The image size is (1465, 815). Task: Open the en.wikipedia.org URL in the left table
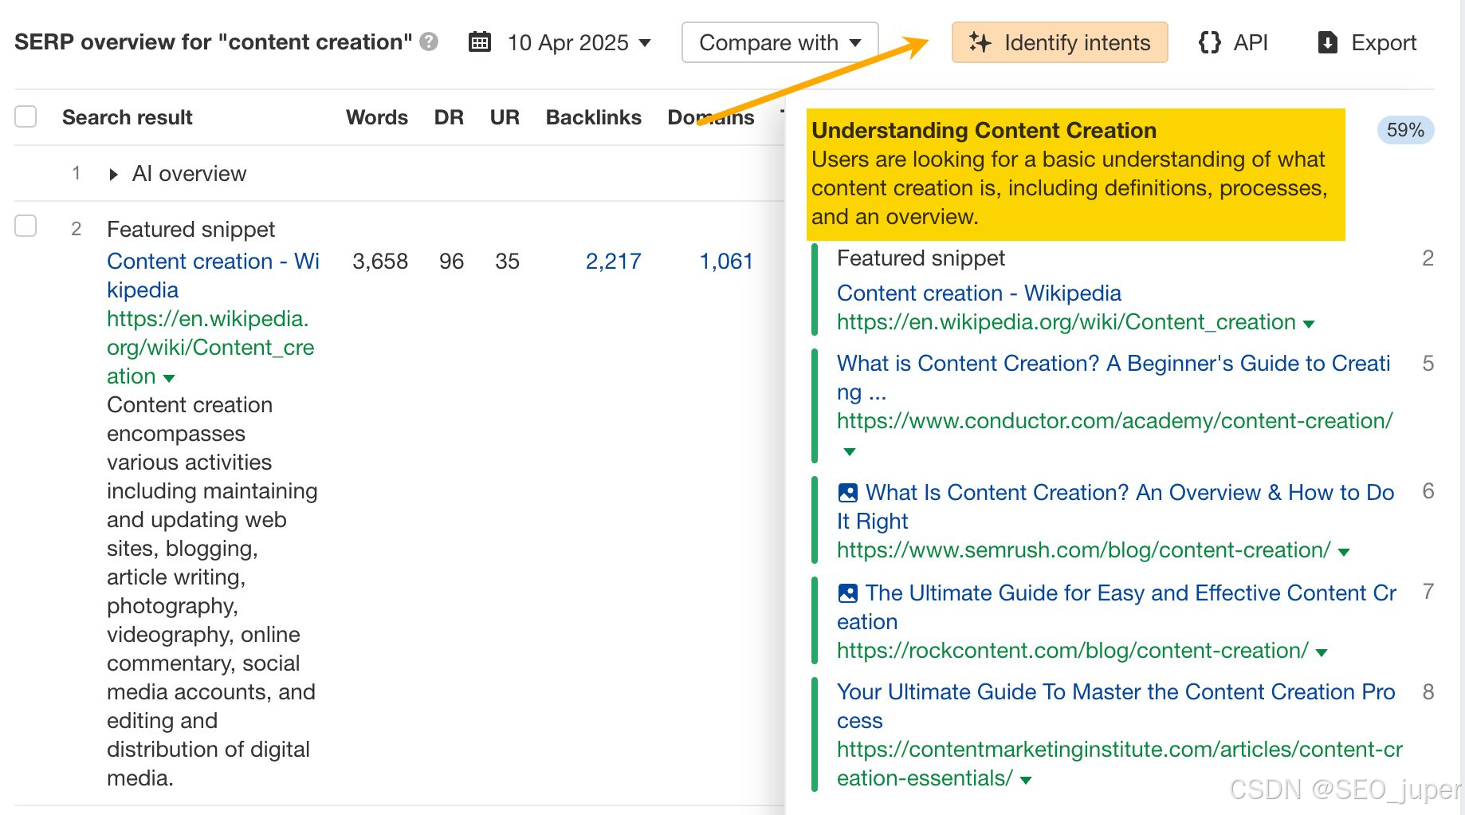point(210,347)
